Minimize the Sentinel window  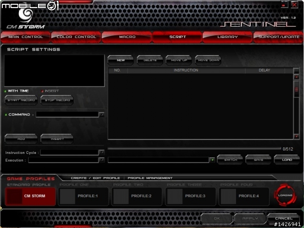coord(284,4)
